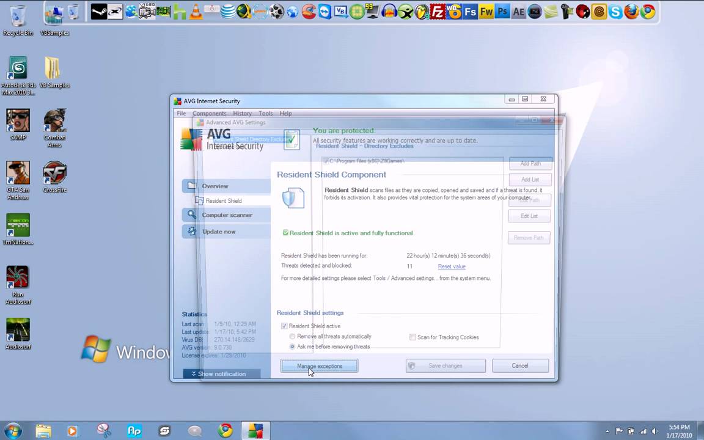The image size is (704, 440).
Task: Open Computer scanner in AVG sidebar
Action: (x=226, y=215)
